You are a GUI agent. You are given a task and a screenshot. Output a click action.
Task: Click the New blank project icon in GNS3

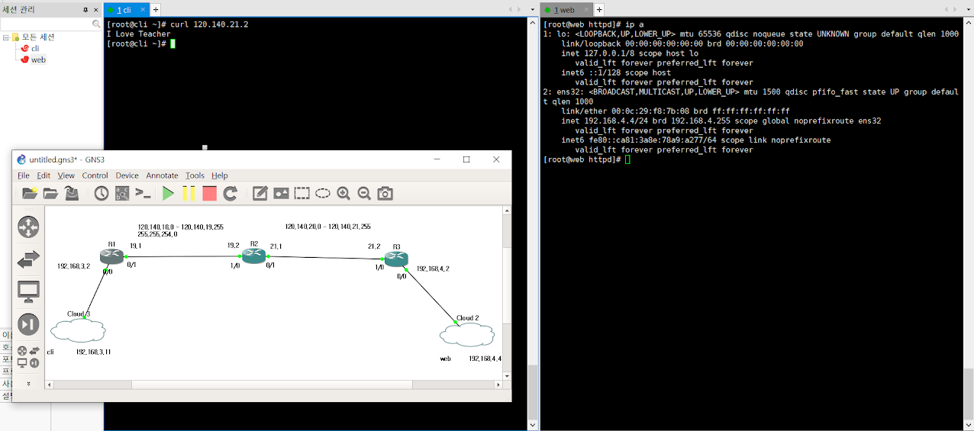pos(30,193)
